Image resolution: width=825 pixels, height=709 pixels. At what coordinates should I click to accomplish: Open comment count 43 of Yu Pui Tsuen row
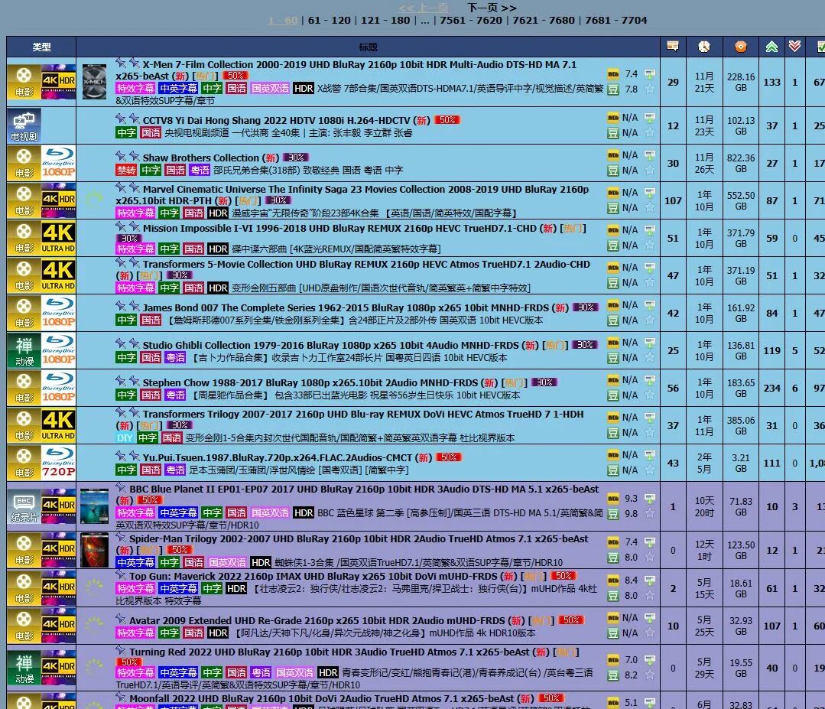[x=673, y=463]
